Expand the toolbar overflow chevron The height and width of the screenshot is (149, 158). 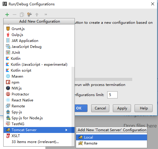pyautogui.click(x=46, y=15)
